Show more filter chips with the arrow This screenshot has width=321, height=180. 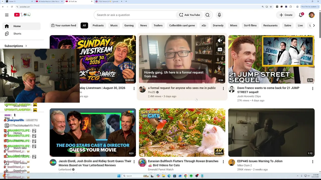pos(314,25)
